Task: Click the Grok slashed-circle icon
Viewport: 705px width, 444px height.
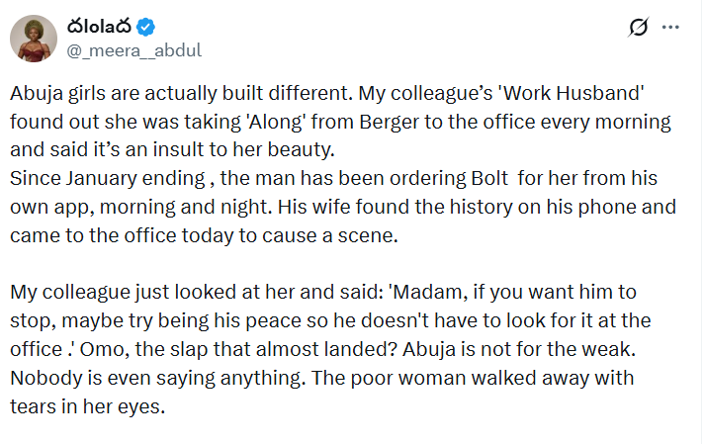Action: [638, 29]
